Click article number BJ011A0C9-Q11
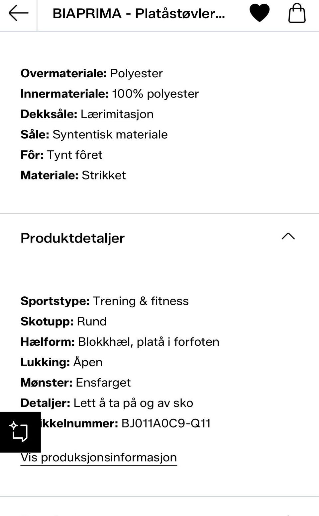This screenshot has height=516, width=319. [x=166, y=423]
